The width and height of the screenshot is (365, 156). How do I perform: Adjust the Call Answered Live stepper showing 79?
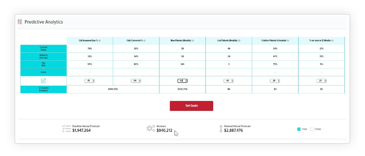click(x=90, y=81)
